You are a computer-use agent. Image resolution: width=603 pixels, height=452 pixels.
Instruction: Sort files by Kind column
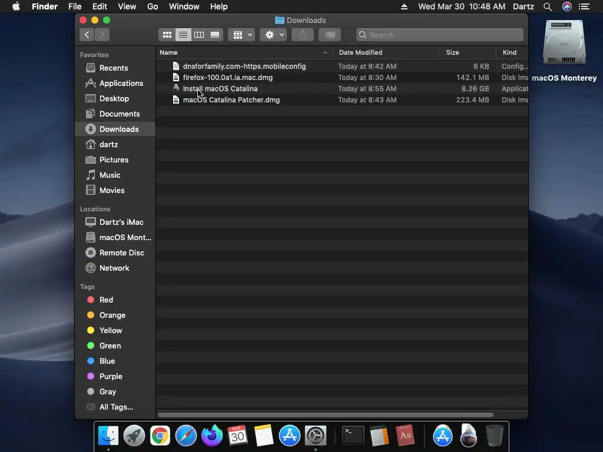[512, 52]
